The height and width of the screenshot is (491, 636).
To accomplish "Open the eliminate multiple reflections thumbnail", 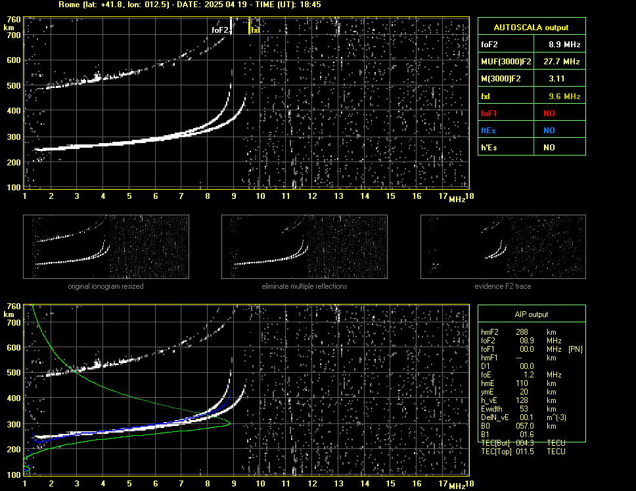I will pyautogui.click(x=304, y=247).
